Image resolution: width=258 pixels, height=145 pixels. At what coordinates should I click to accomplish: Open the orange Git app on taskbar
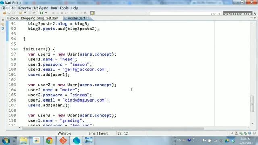(x=63, y=141)
